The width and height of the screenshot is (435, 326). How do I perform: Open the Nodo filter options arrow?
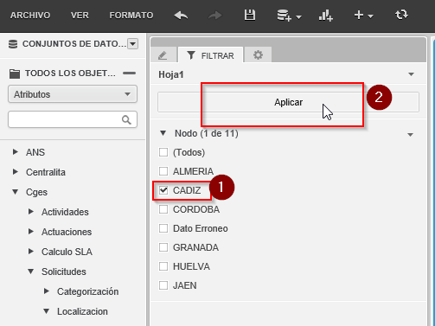coord(410,135)
